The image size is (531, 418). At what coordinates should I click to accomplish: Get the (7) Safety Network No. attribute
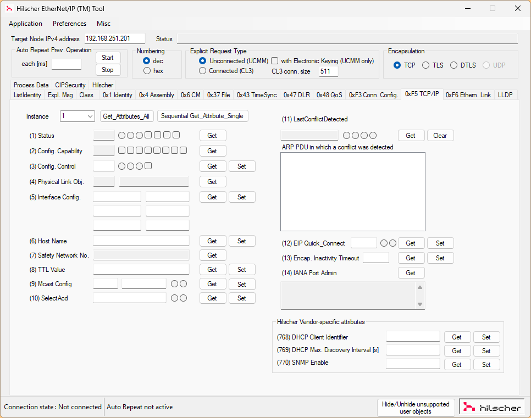coord(212,255)
